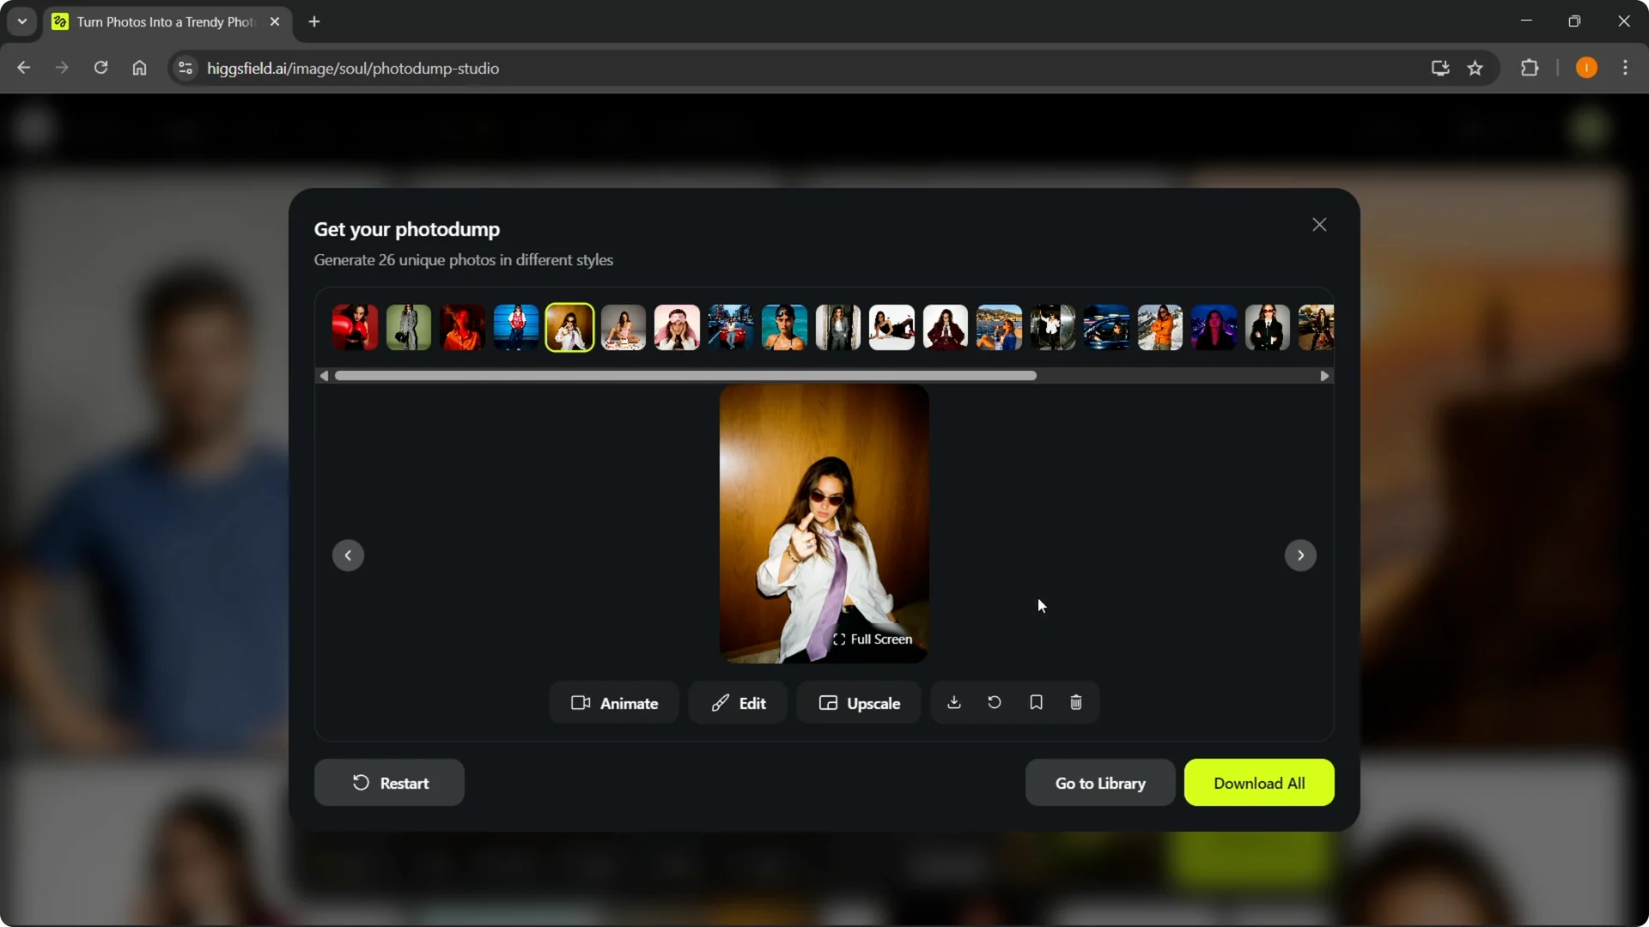Image resolution: width=1649 pixels, height=927 pixels.
Task: Open the Edit tool for this image
Action: tap(738, 702)
